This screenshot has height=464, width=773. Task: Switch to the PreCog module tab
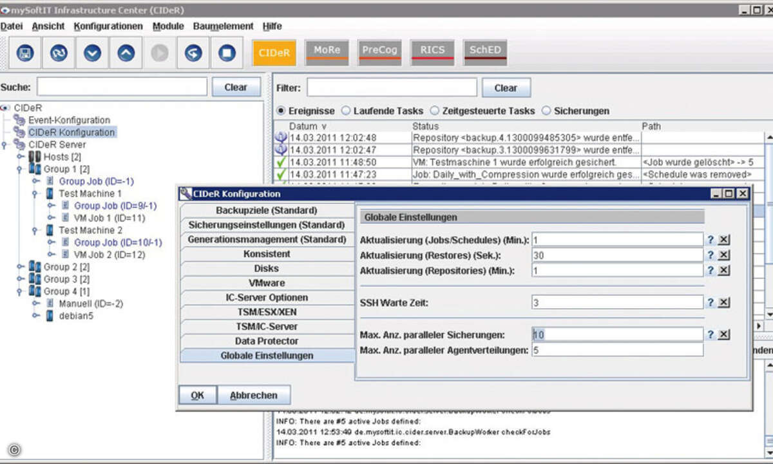point(380,52)
